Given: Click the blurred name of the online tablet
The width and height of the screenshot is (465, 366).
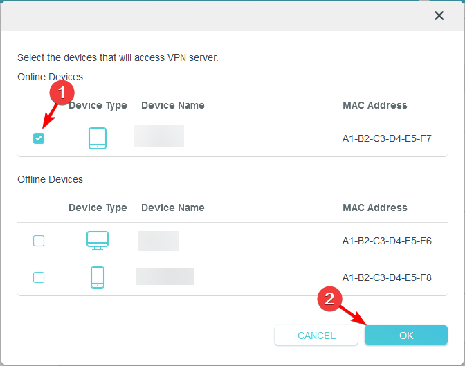Looking at the screenshot, I should (x=158, y=136).
